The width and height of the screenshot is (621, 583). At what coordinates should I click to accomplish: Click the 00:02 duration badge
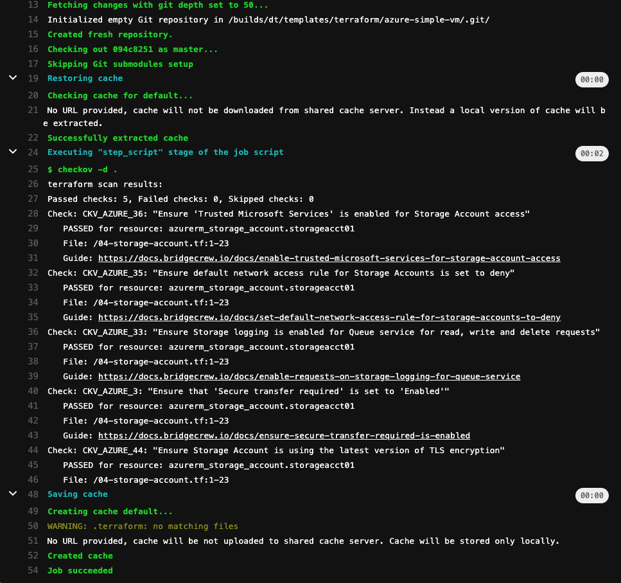[x=591, y=154]
